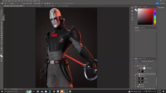Toggle Show Transform Controls checkbox
The width and height of the screenshot is (166, 93).
(x=22, y=3)
